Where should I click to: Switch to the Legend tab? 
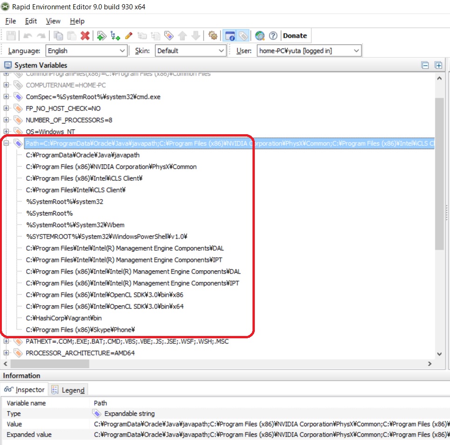68,390
